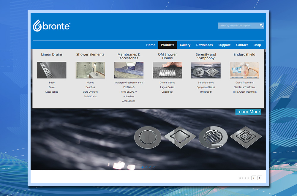Open the Glass Treatment link
The height and width of the screenshot is (196, 297).
(244, 83)
